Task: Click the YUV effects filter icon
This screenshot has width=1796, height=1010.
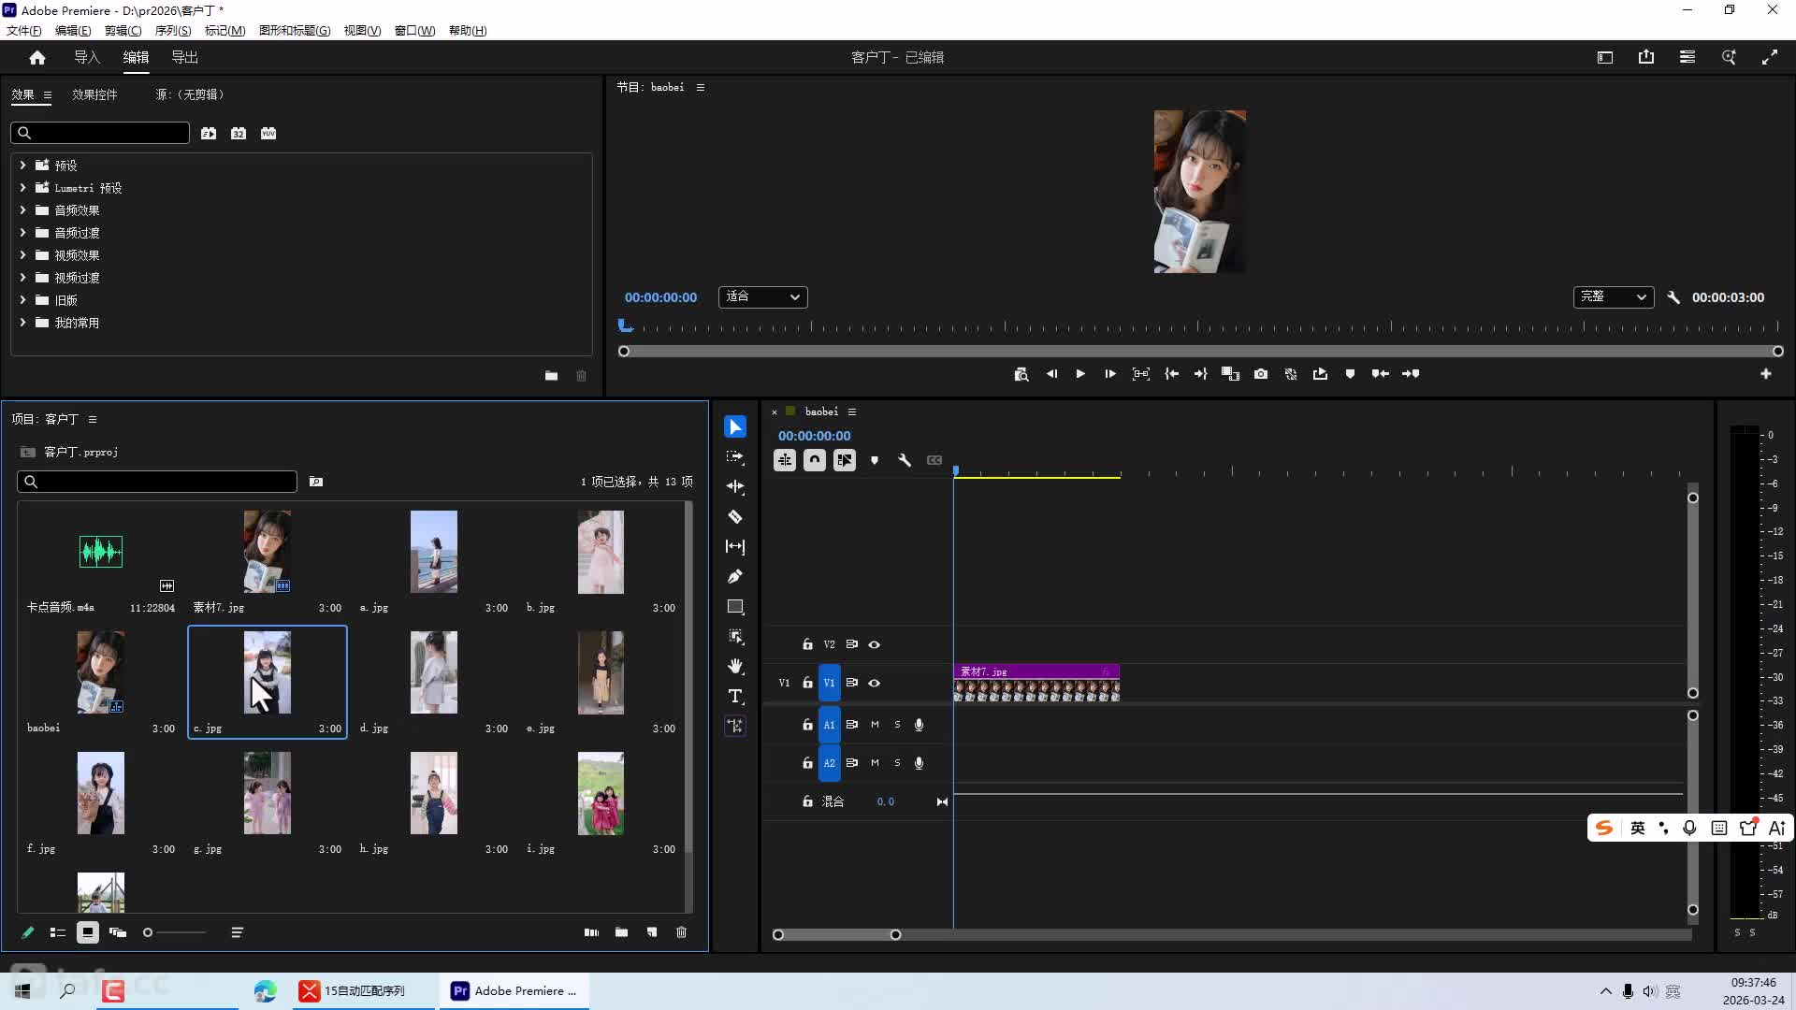Action: point(268,134)
